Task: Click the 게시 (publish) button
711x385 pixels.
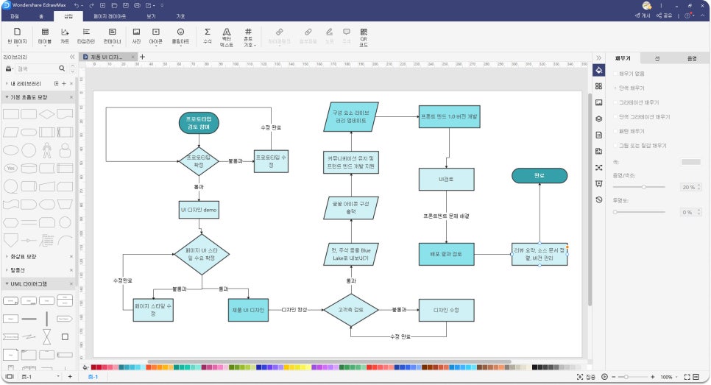Action: (642, 15)
